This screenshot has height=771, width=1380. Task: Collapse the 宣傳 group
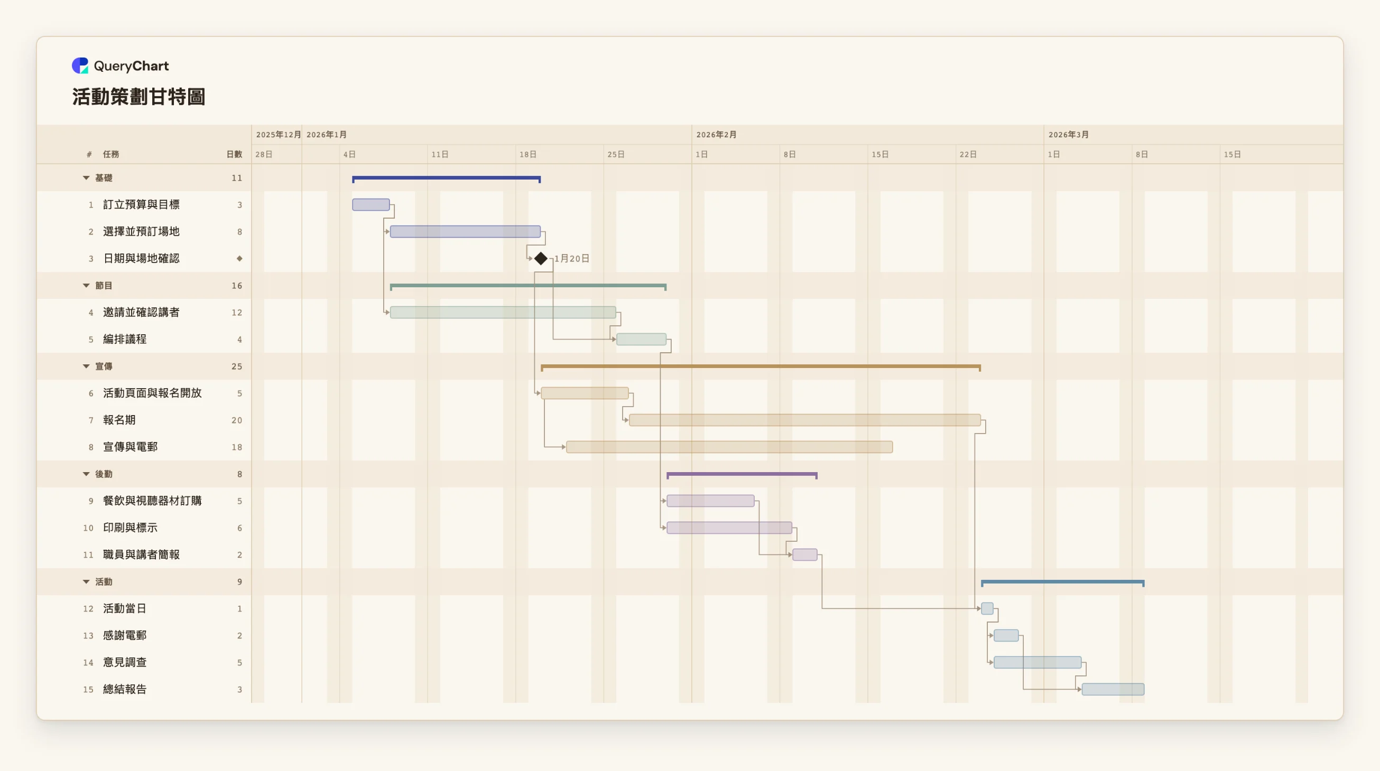click(x=86, y=366)
